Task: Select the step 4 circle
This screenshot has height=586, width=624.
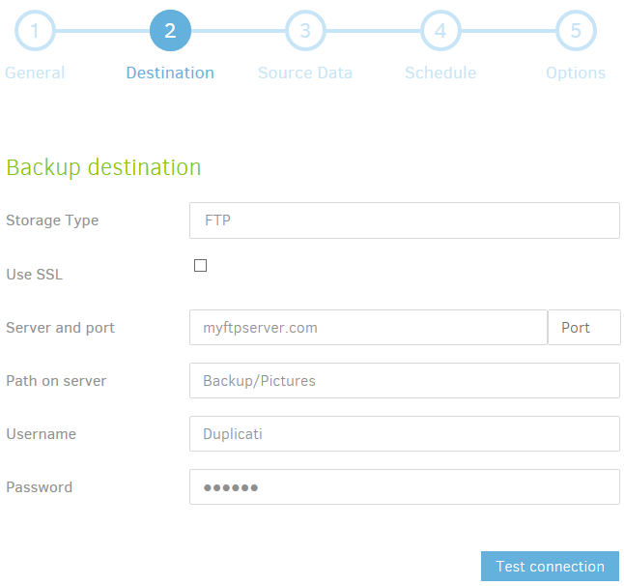Action: (440, 31)
